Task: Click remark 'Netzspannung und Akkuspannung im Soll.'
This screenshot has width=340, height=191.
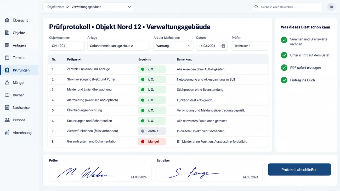Action: [x=206, y=79]
